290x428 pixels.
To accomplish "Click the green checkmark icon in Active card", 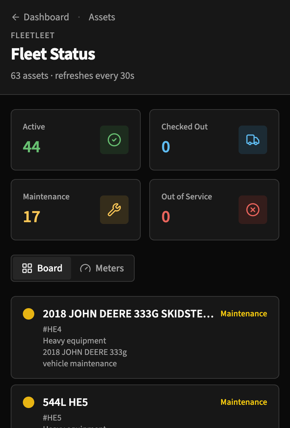I will click(114, 140).
